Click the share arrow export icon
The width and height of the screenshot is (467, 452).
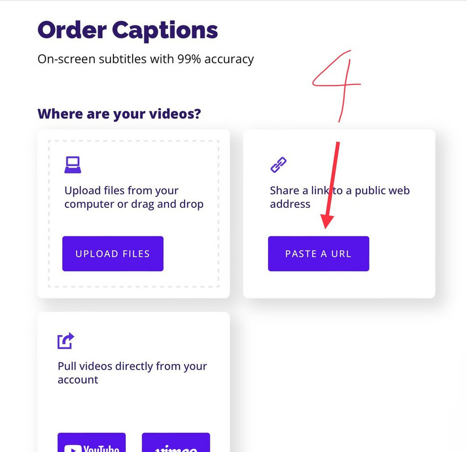tap(66, 341)
